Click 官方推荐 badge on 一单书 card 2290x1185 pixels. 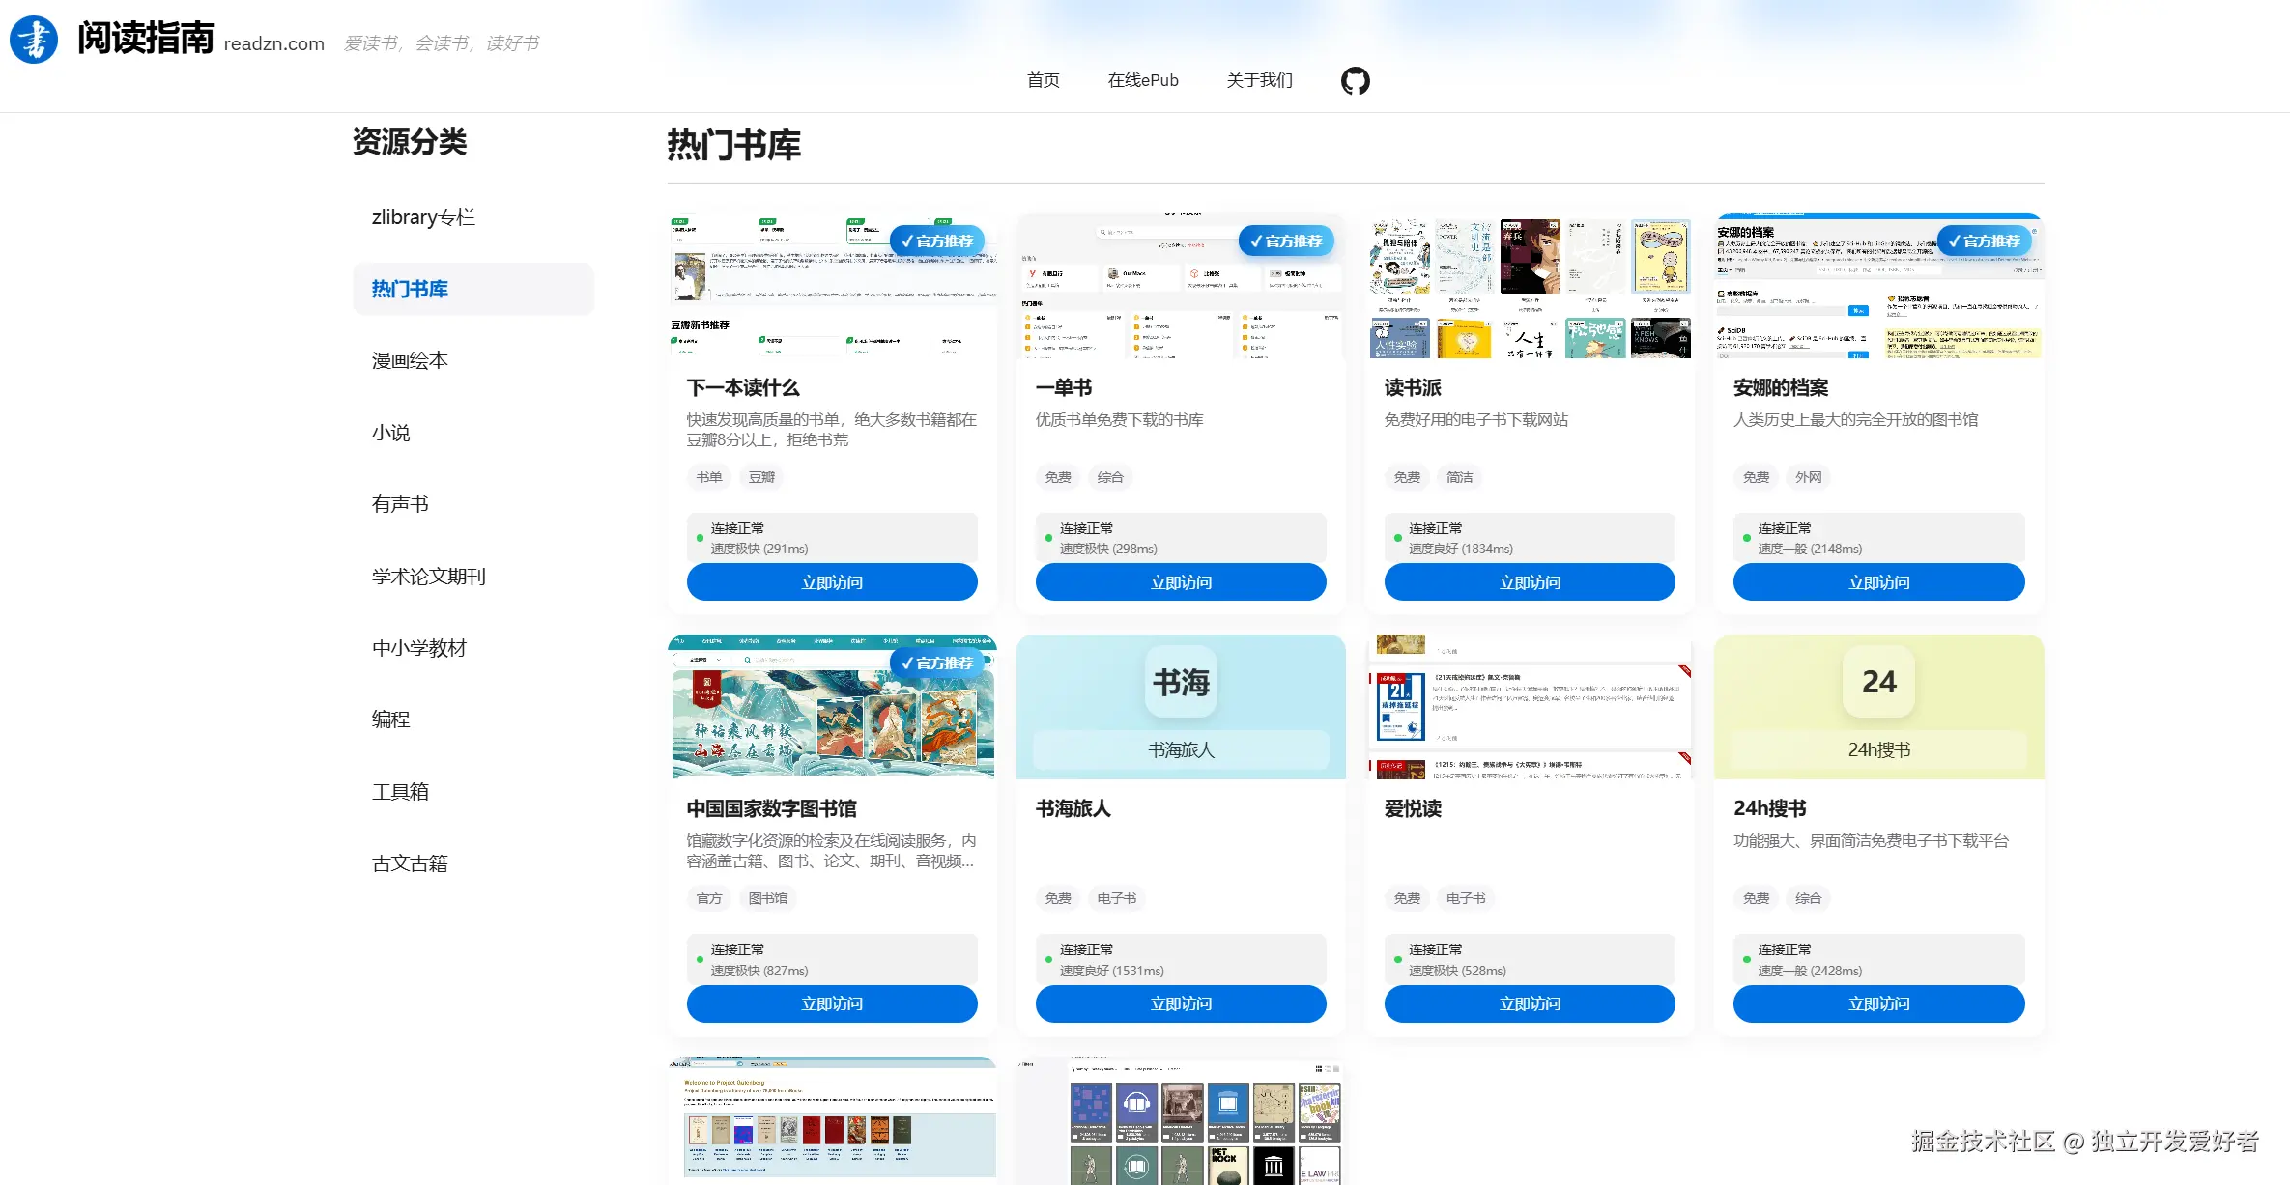pyautogui.click(x=1285, y=240)
